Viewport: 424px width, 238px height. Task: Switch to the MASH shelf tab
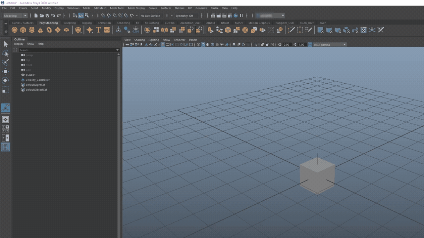[x=238, y=23]
